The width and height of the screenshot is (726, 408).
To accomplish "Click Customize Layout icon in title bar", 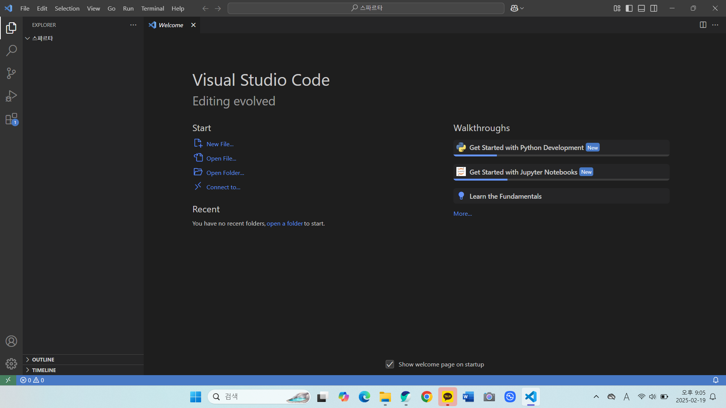I will 617,8.
